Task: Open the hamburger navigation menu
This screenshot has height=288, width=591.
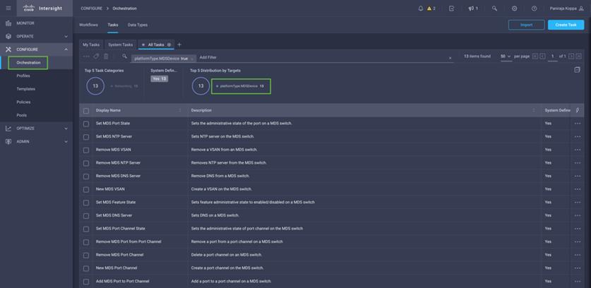Action: pyautogui.click(x=8, y=8)
